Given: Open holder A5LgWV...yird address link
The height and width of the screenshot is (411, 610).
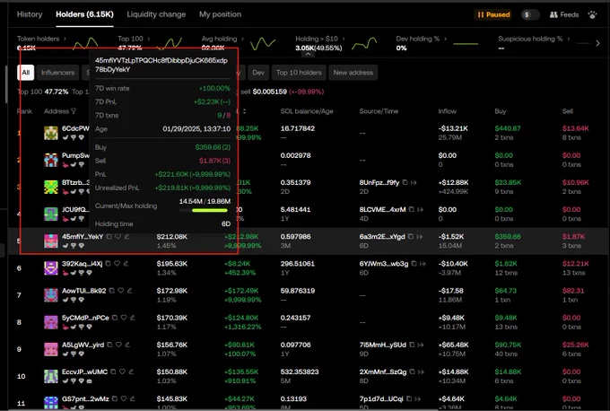Looking at the screenshot, I should click(x=83, y=345).
